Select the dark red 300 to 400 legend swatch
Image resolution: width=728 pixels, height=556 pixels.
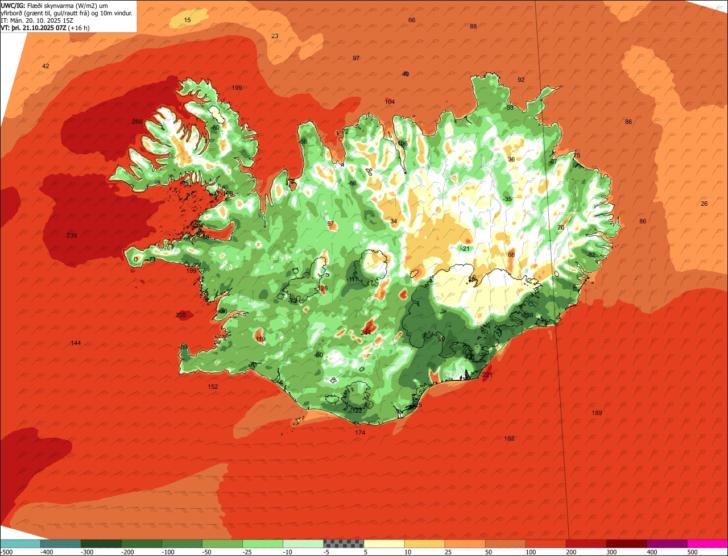pyautogui.click(x=626, y=543)
